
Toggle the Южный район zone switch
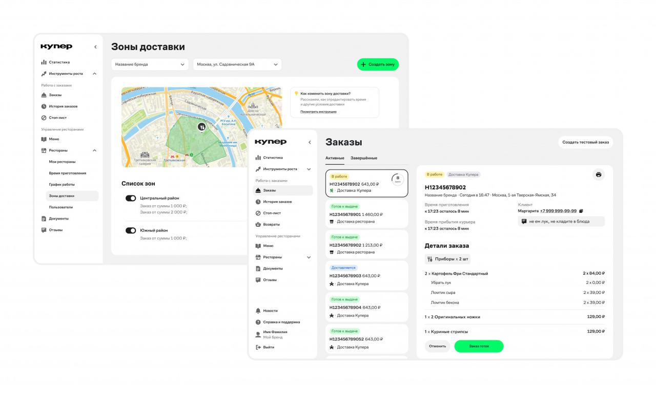131,230
